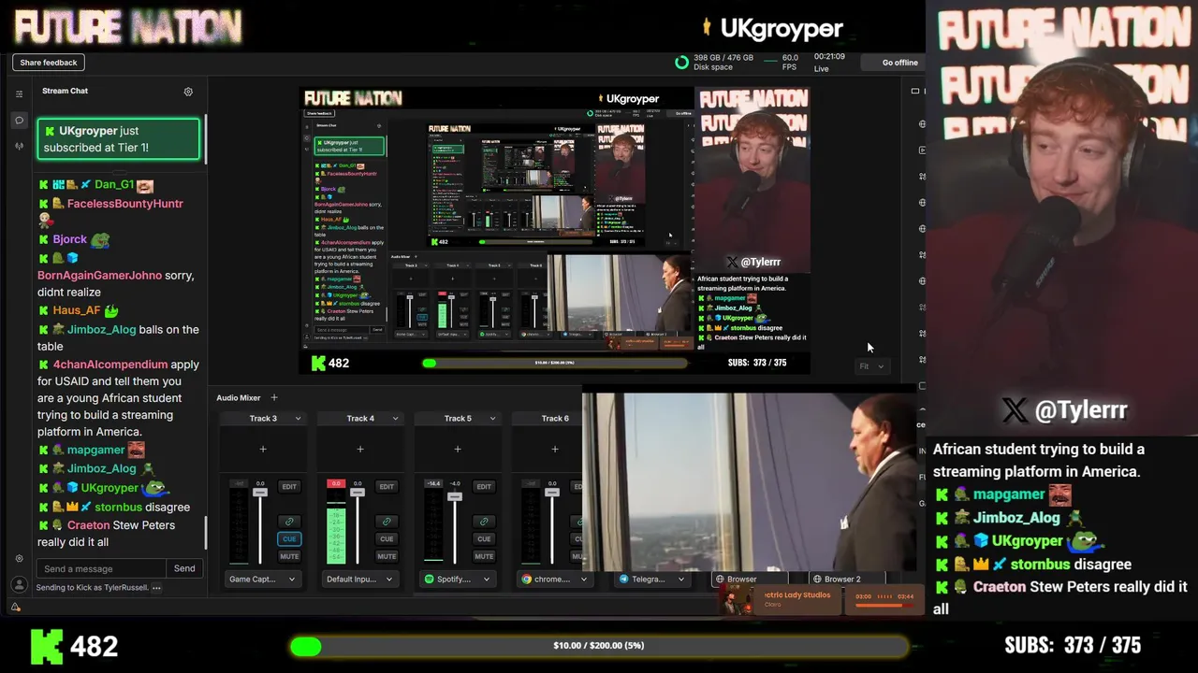Open the sliders menu icon in left sidebar

tap(19, 93)
